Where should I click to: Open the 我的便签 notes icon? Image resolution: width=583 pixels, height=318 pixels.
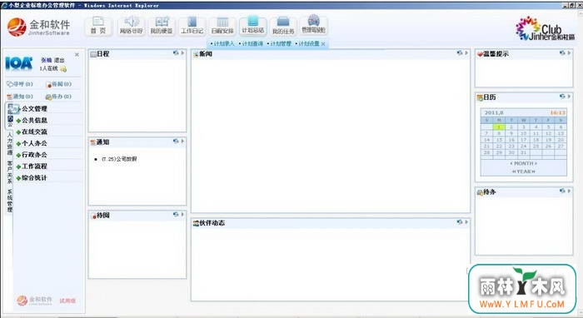[x=162, y=26]
